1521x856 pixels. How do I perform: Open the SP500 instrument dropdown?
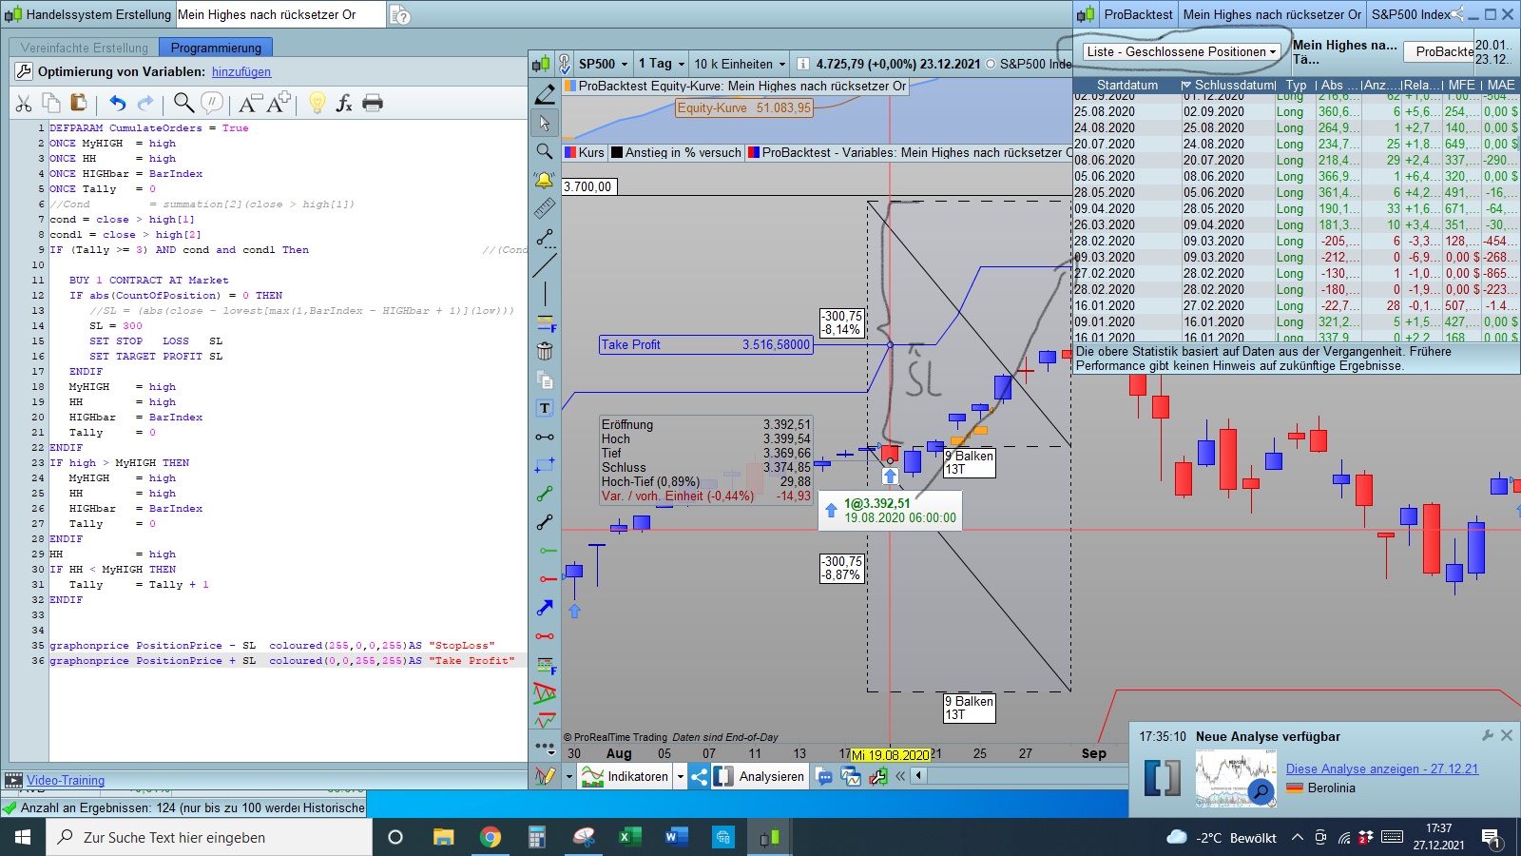pos(605,64)
